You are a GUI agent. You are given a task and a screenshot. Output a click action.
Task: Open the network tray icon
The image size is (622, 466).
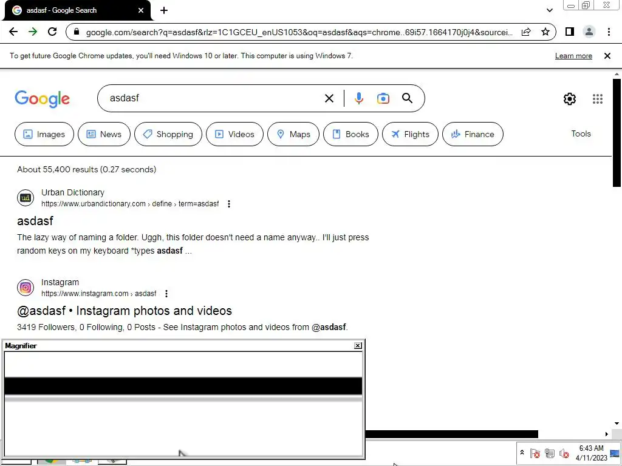(x=549, y=453)
